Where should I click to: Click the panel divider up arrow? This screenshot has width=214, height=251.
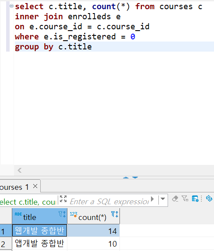tap(126, 178)
